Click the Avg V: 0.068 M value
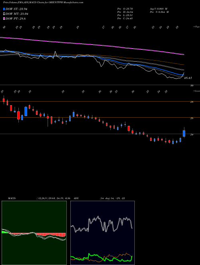The height and width of the screenshot is (265, 200). [158, 8]
